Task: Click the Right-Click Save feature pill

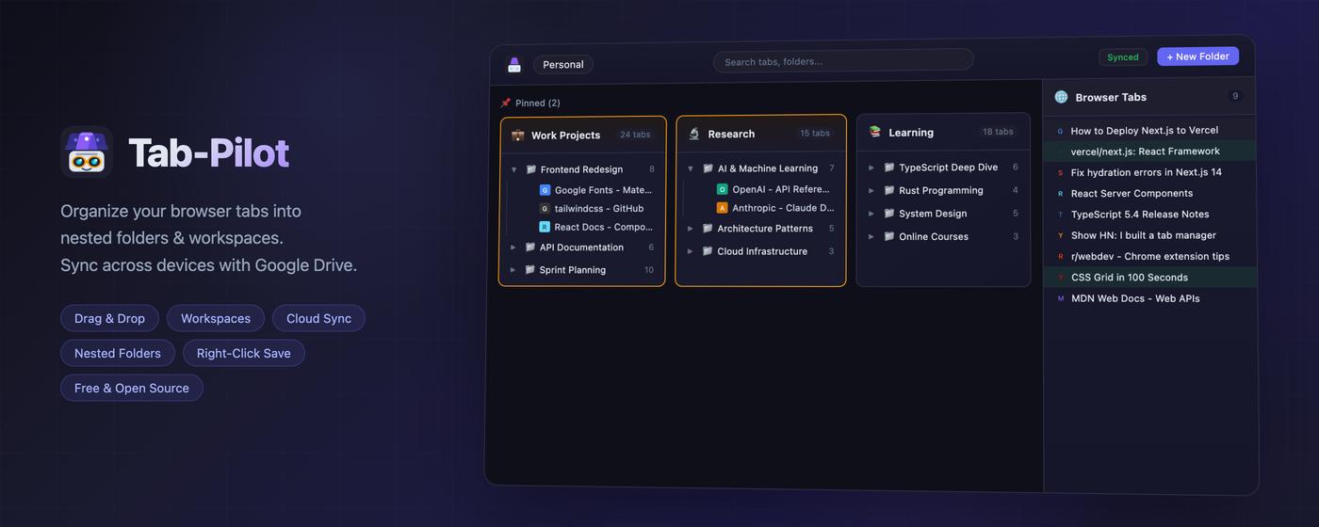Action: click(244, 353)
